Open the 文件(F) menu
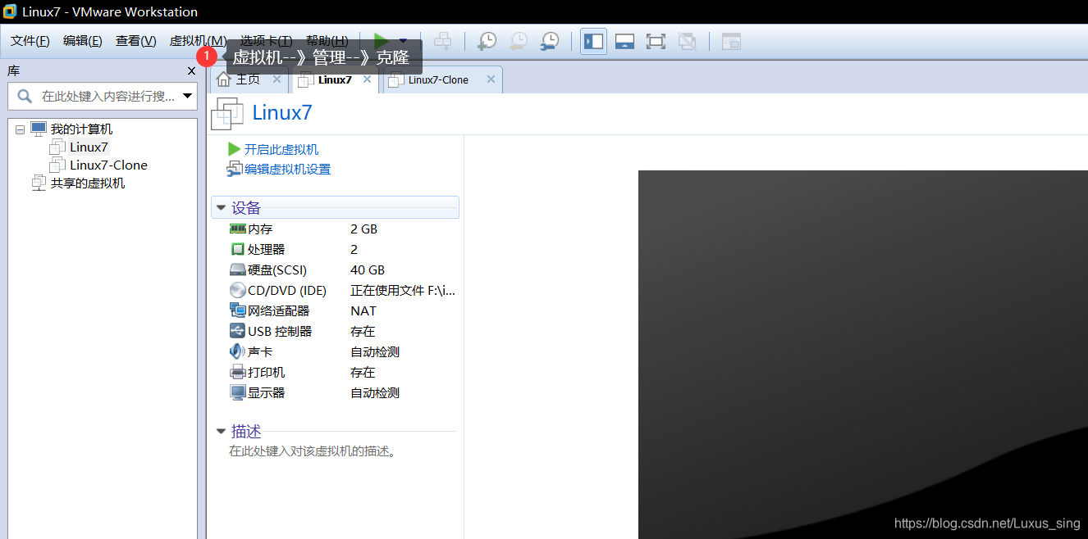This screenshot has height=539, width=1088. [30, 41]
